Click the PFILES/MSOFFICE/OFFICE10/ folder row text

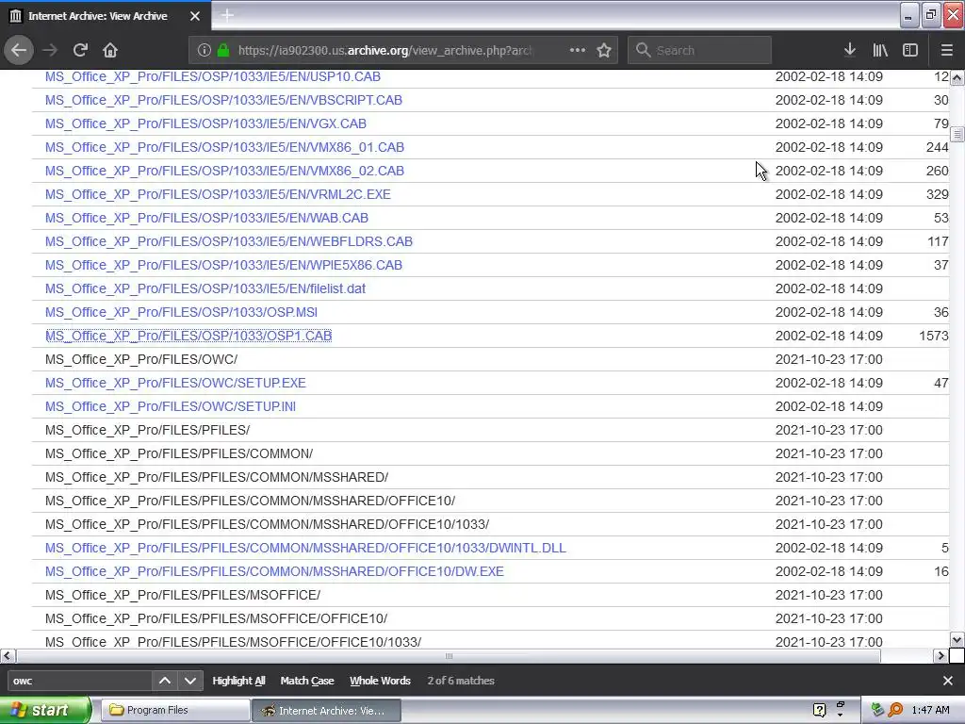[216, 618]
